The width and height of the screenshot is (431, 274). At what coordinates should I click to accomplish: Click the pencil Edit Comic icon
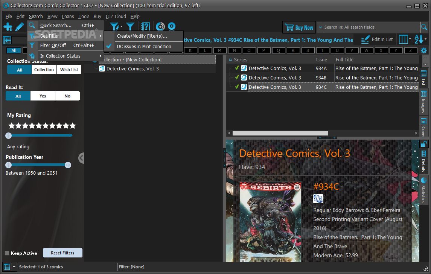pyautogui.click(x=20, y=27)
